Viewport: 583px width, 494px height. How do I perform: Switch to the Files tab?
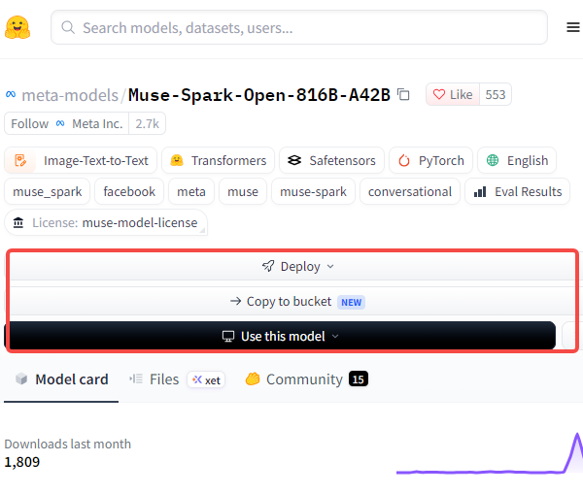177,379
